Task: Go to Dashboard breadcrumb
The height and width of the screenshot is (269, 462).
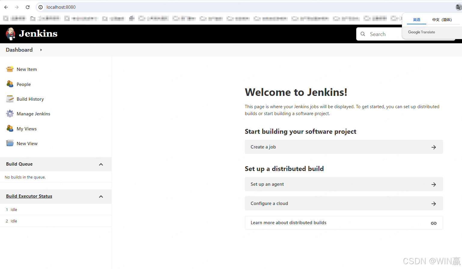Action: pyautogui.click(x=19, y=50)
